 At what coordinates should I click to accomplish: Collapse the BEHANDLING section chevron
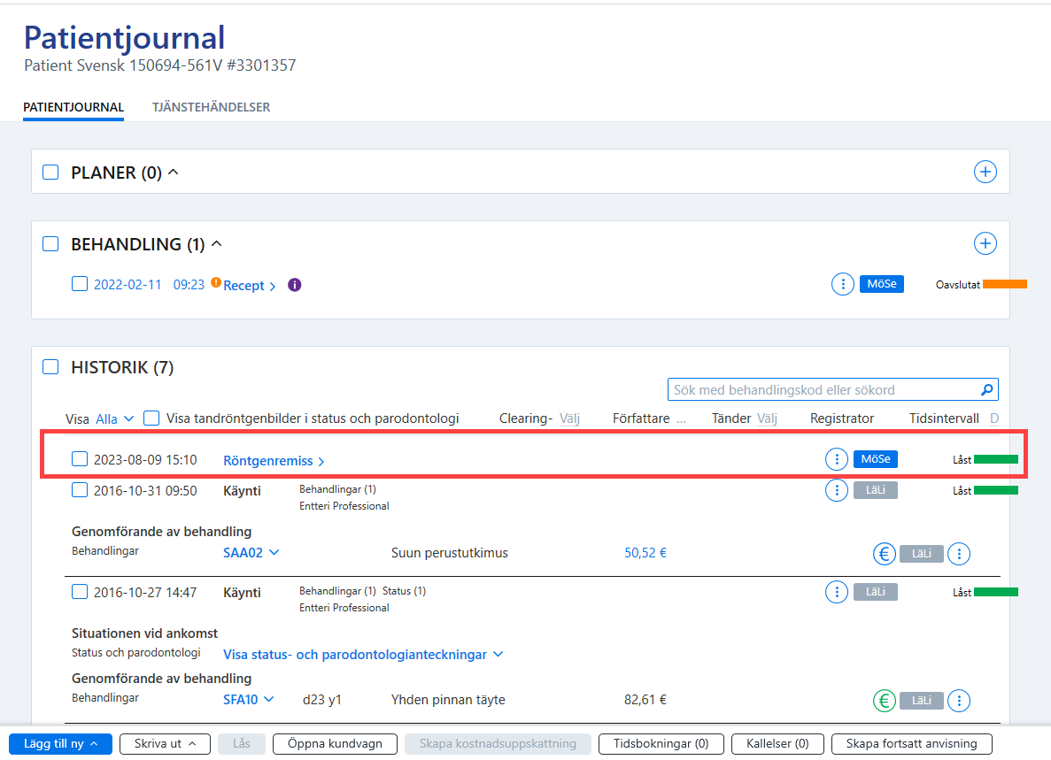pyautogui.click(x=217, y=243)
